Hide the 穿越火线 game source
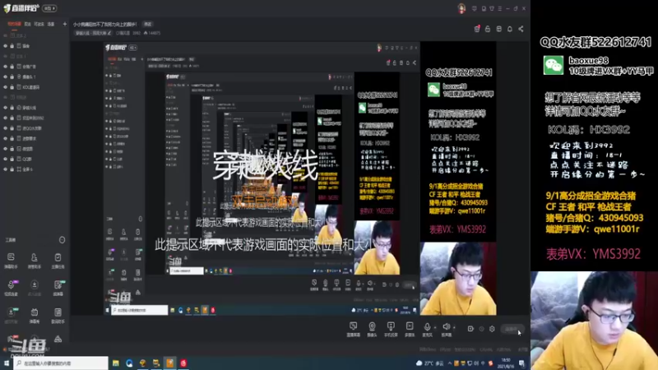The image size is (658, 370). tap(6, 108)
